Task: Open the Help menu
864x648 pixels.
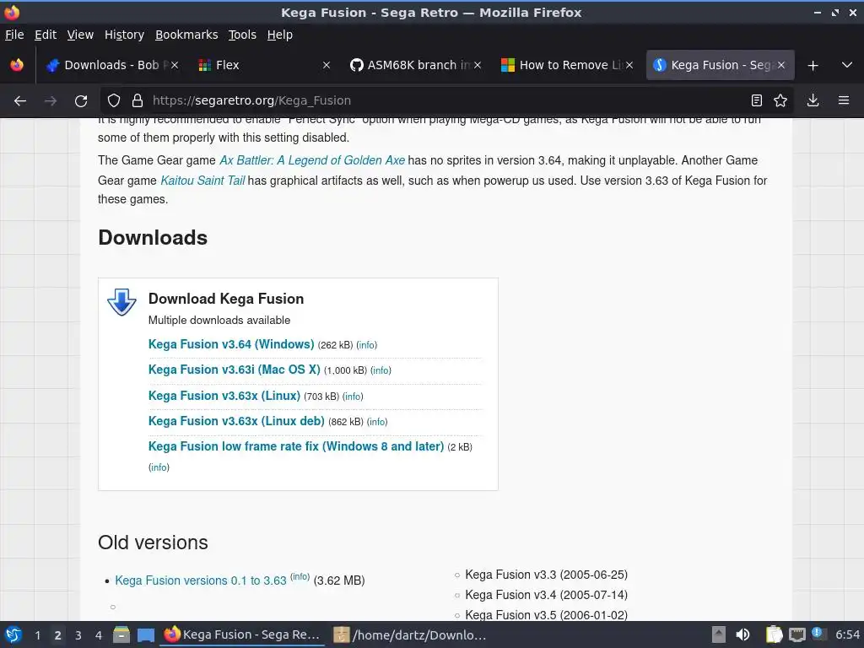Action: point(280,35)
